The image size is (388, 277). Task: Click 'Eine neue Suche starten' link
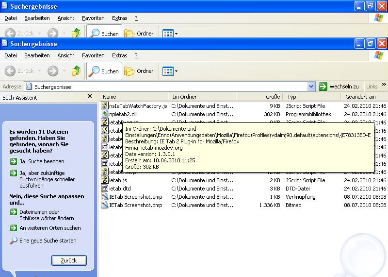pos(48,241)
